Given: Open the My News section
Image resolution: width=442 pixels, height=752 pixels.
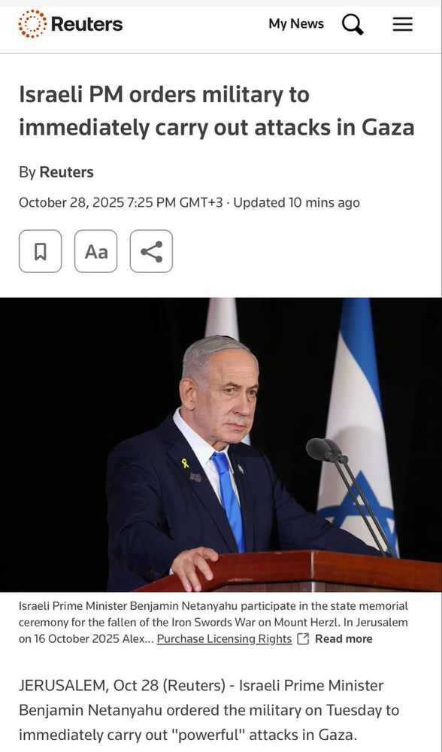Looking at the screenshot, I should tap(295, 23).
